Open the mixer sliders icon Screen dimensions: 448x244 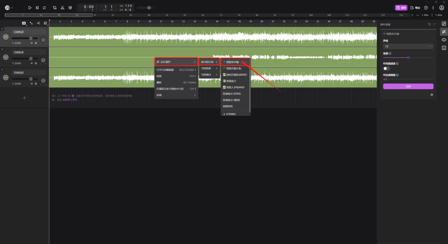pyautogui.click(x=70, y=8)
